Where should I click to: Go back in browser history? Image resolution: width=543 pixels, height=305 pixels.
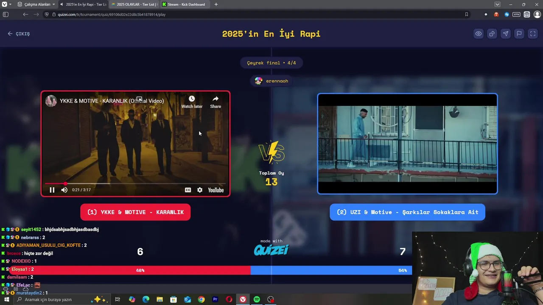click(x=25, y=14)
